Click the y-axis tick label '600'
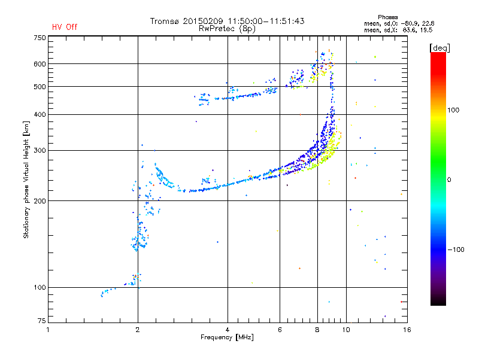The width and height of the screenshot is (479, 359). pyautogui.click(x=40, y=64)
